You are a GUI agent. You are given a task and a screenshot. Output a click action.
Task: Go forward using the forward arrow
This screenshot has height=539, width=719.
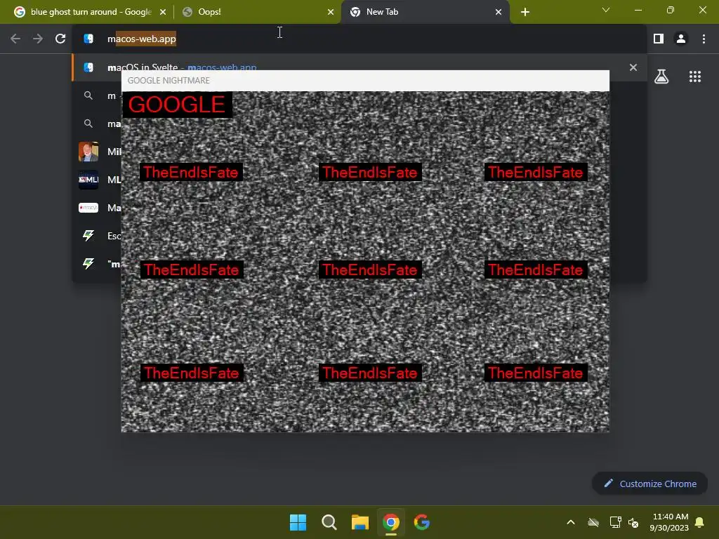(x=38, y=39)
